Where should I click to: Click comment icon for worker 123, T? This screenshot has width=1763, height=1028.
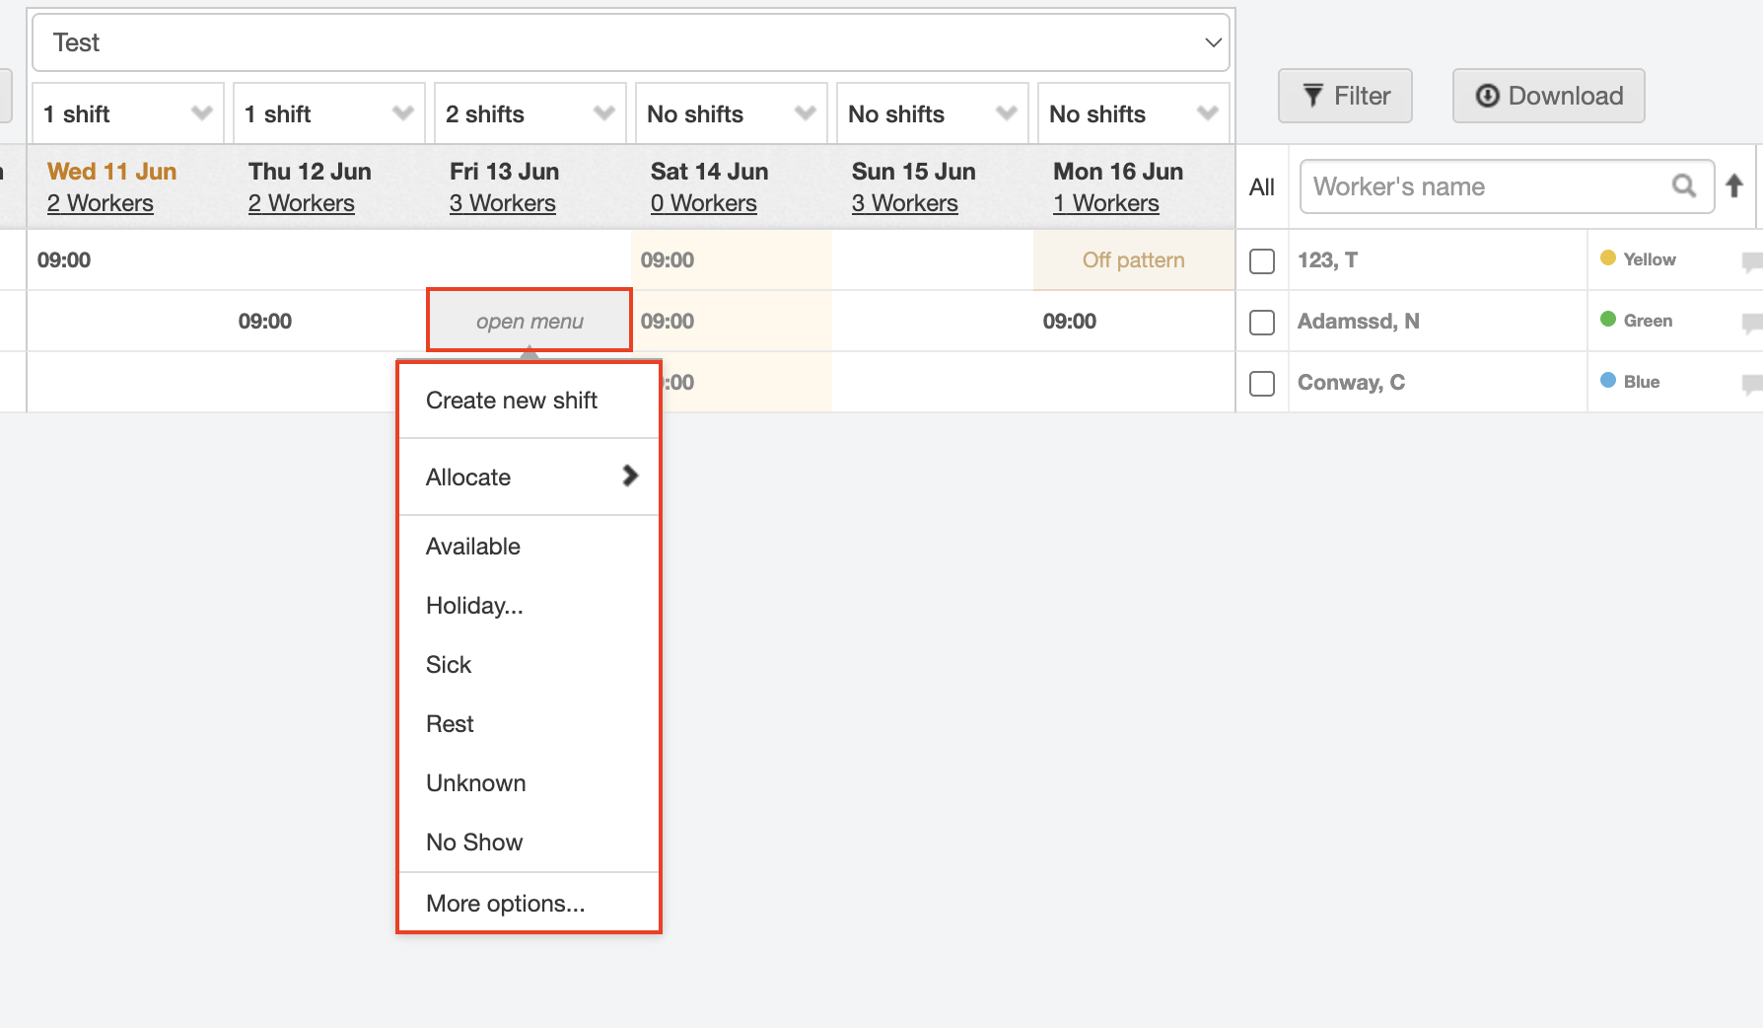coord(1751,261)
